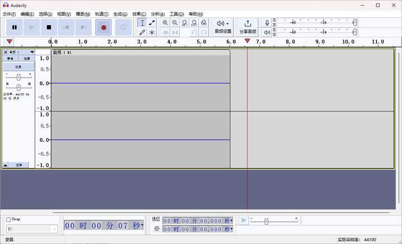
Task: Open the audio position time format dropdown
Action: pos(142,226)
